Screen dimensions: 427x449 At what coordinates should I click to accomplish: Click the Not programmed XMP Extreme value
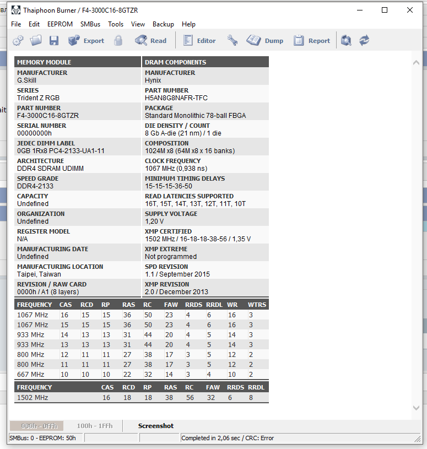tap(171, 257)
